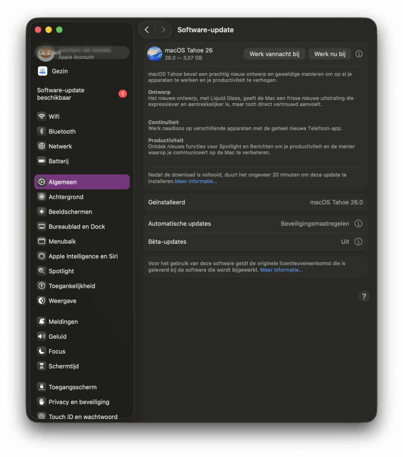
Task: Open Beeldschermen settings
Action: click(x=82, y=212)
